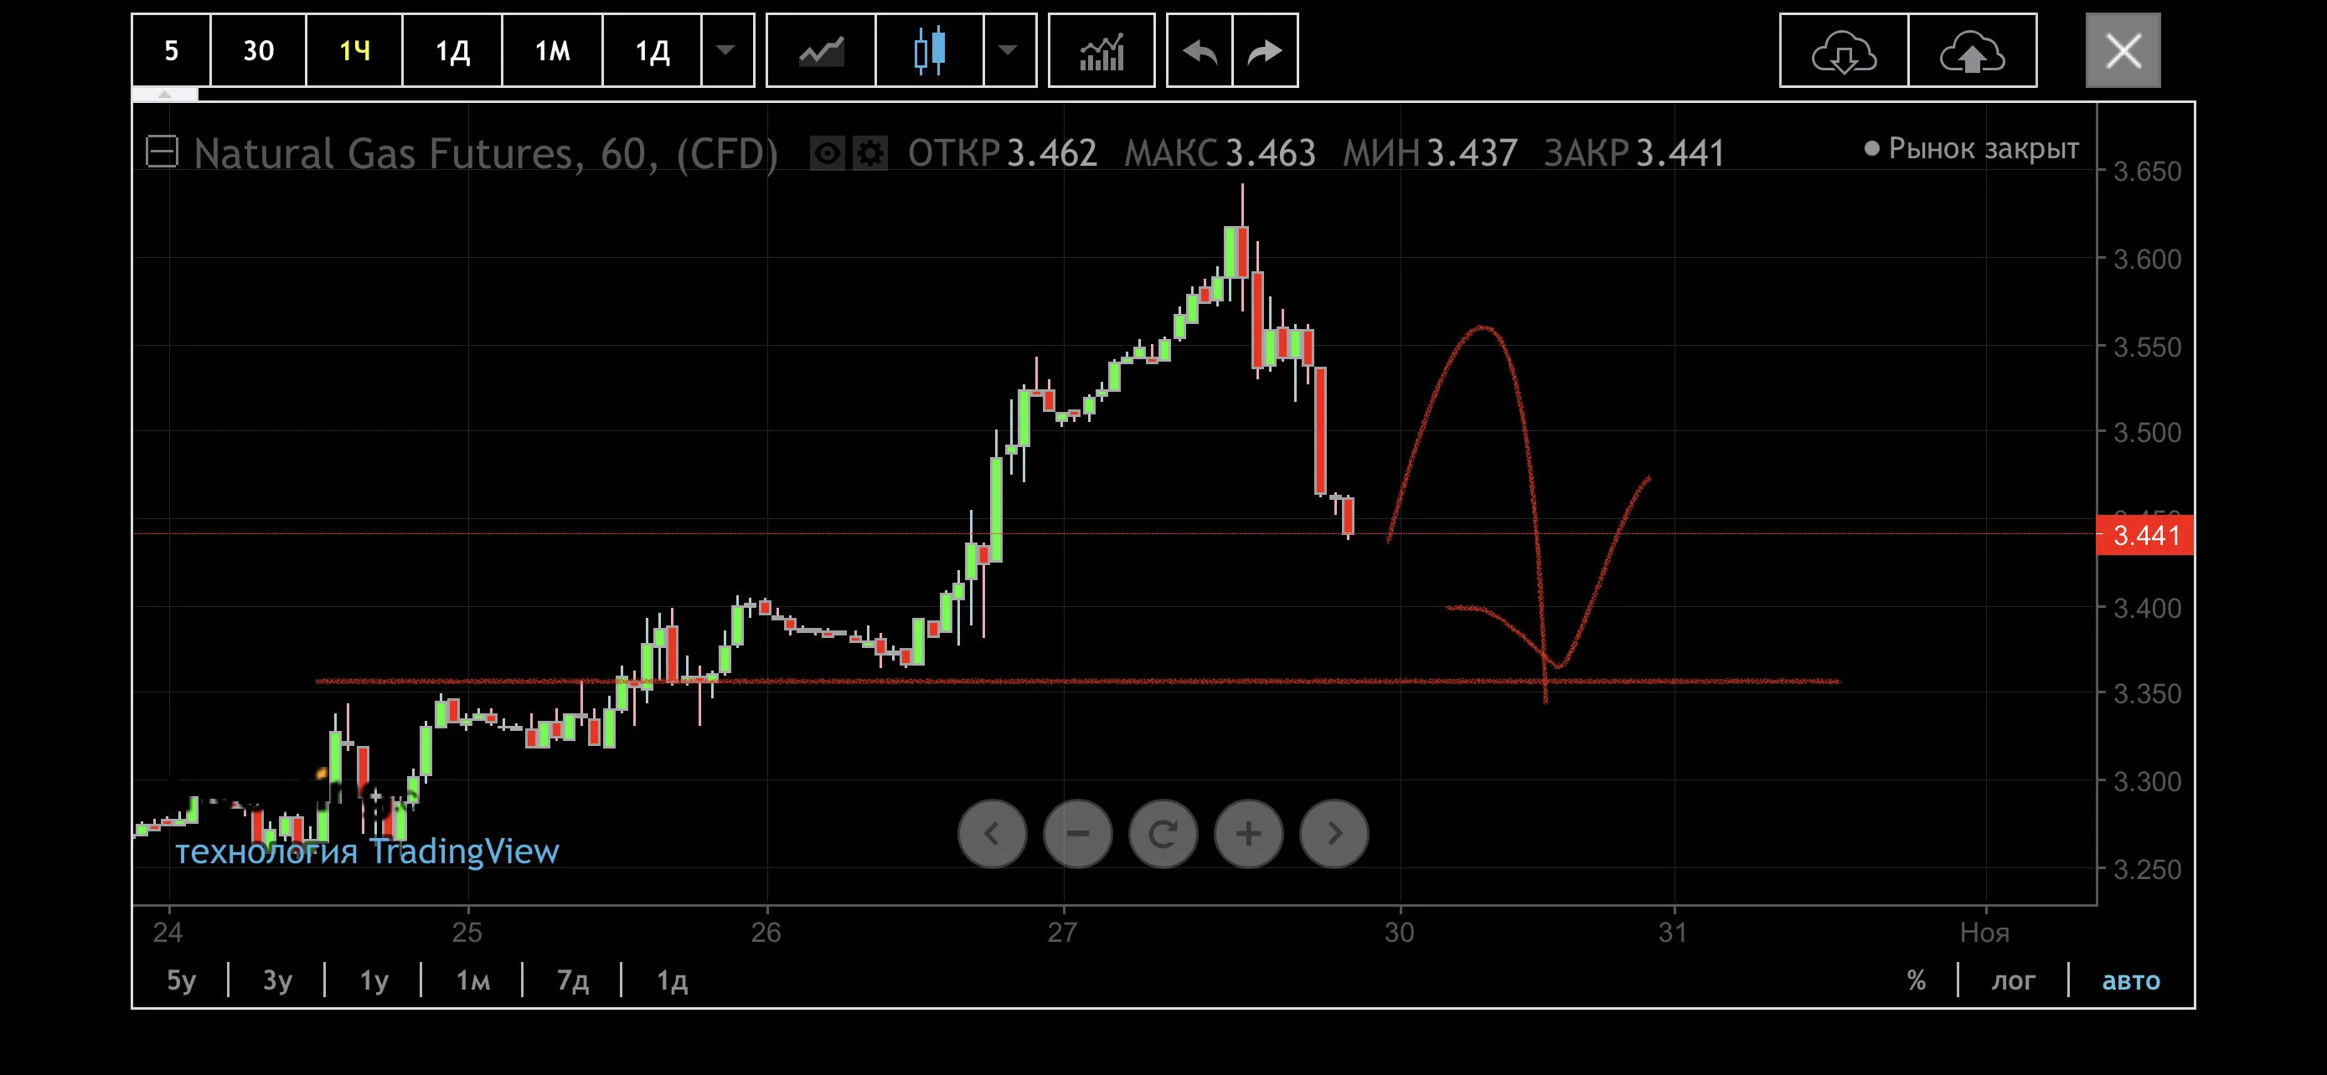Select the 1М monthly timeframe
This screenshot has width=2327, height=1075.
click(x=552, y=50)
